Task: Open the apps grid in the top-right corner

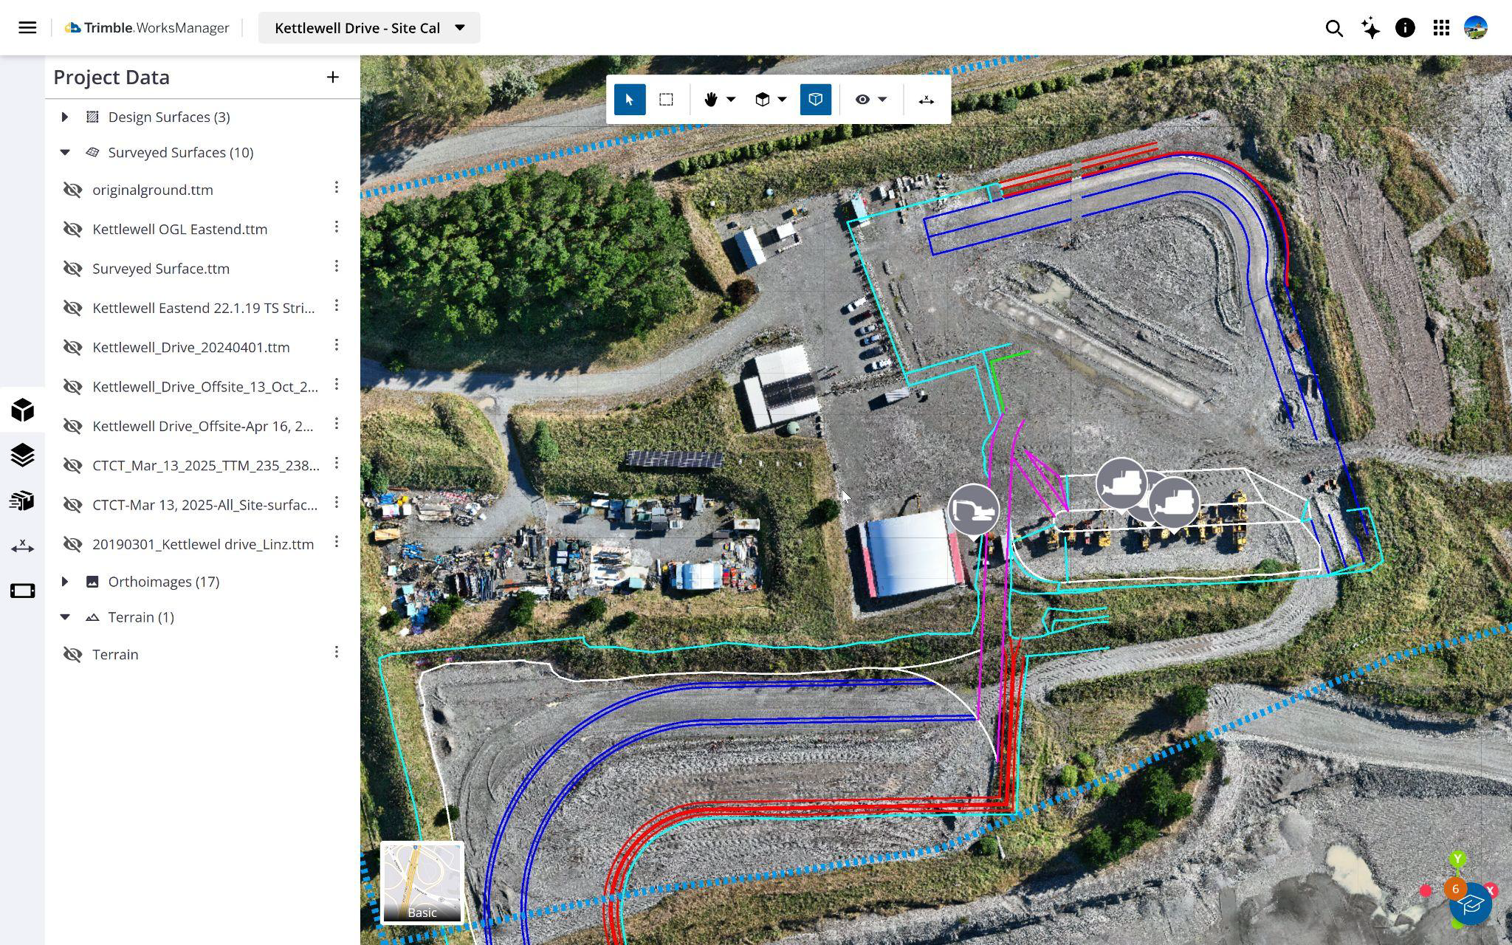Action: pyautogui.click(x=1442, y=27)
